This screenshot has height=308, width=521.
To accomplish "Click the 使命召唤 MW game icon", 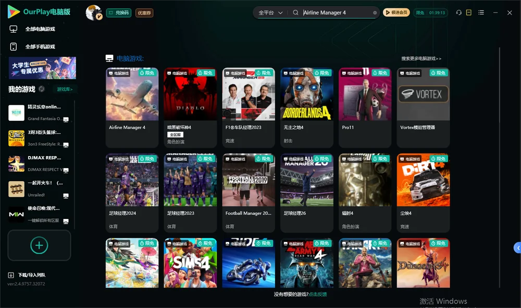I will coord(16,214).
